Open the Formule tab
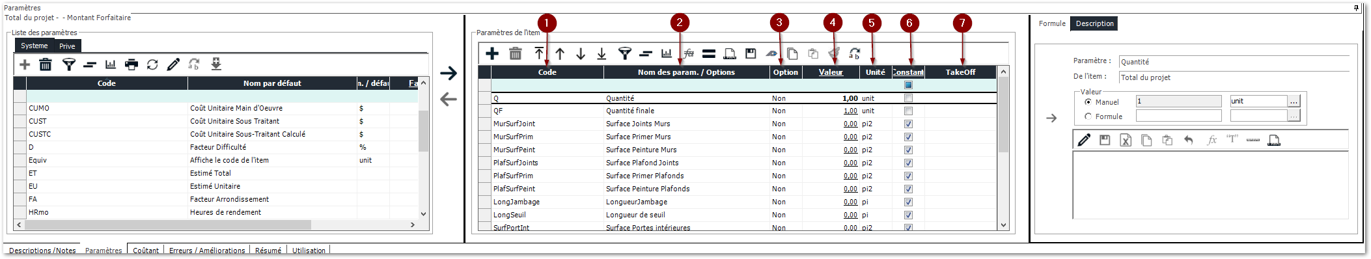The height and width of the screenshot is (259, 1371). click(x=1052, y=23)
